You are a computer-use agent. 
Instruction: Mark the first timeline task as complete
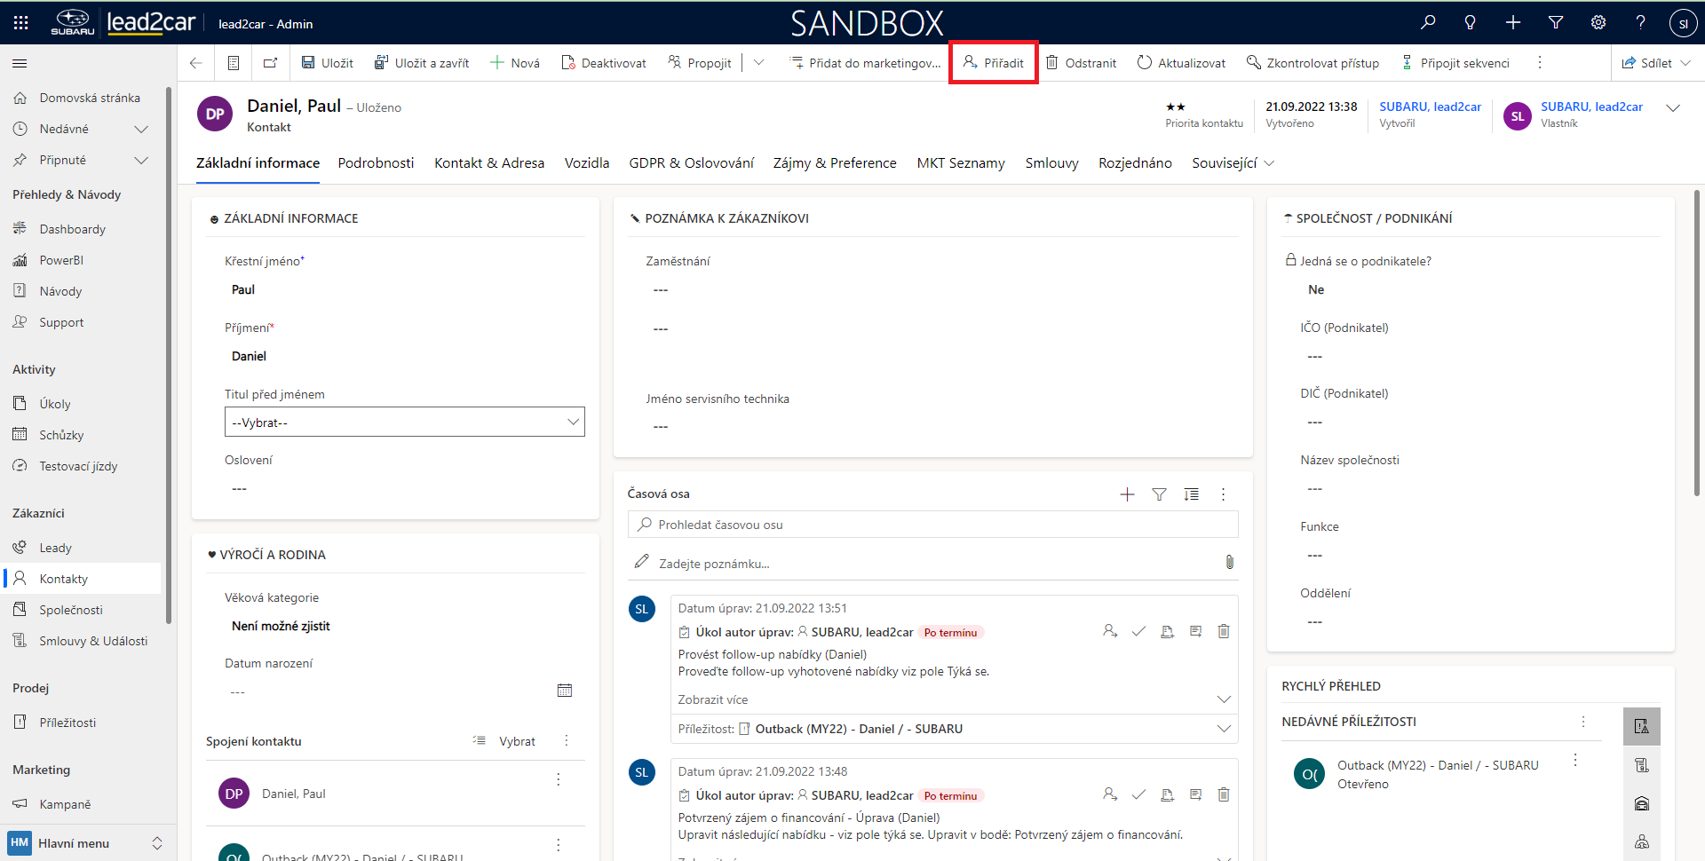pos(1138,632)
